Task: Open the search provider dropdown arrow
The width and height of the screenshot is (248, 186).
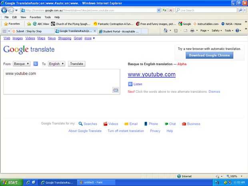Action: pyautogui.click(x=245, y=10)
